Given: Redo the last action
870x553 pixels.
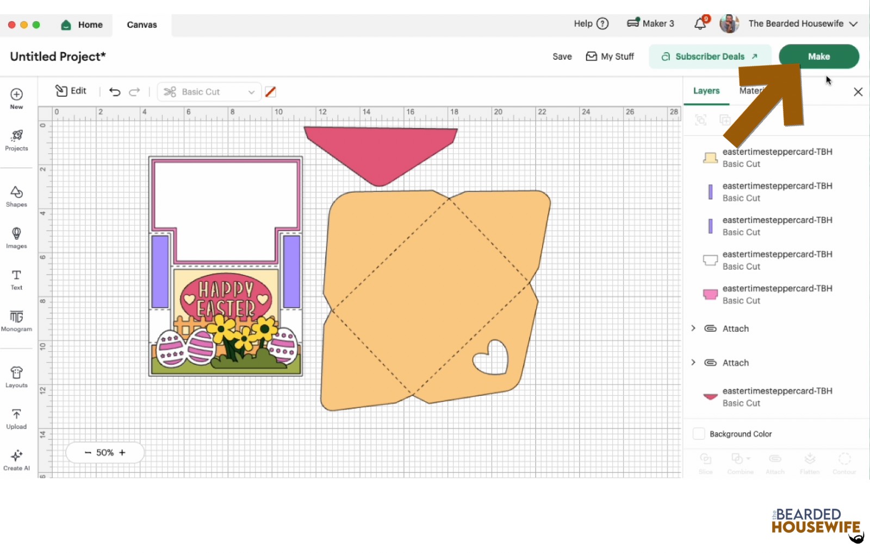Looking at the screenshot, I should [134, 91].
